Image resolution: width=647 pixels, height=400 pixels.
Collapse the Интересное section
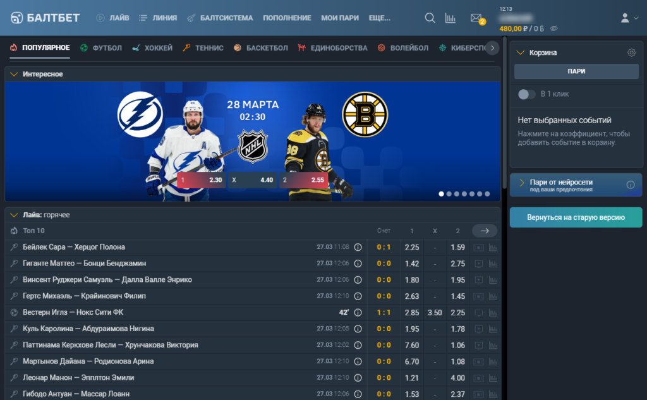[14, 75]
